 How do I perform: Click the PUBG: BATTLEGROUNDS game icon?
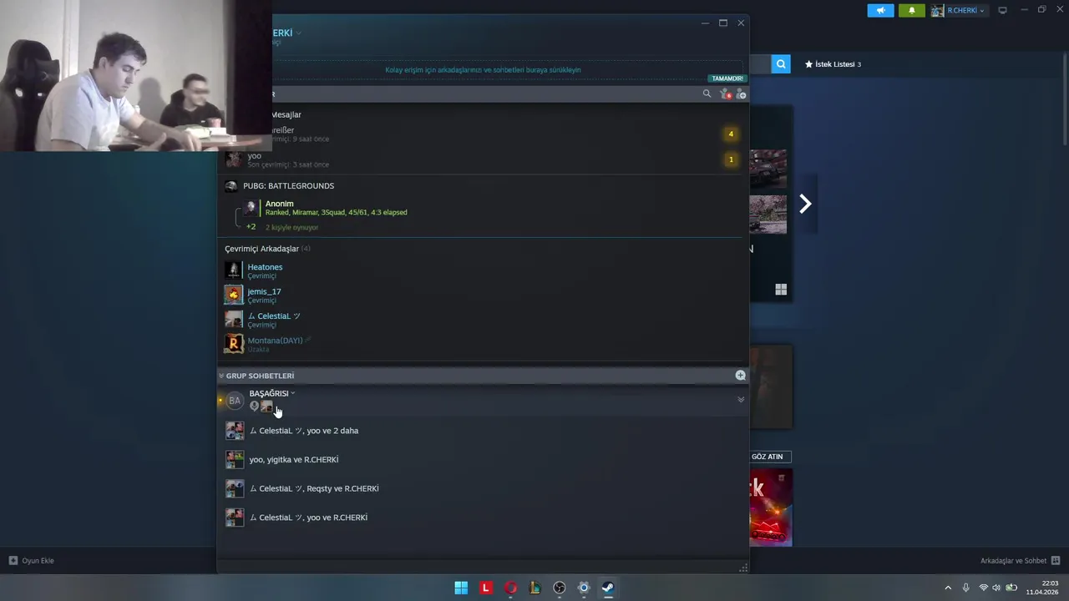pos(231,186)
